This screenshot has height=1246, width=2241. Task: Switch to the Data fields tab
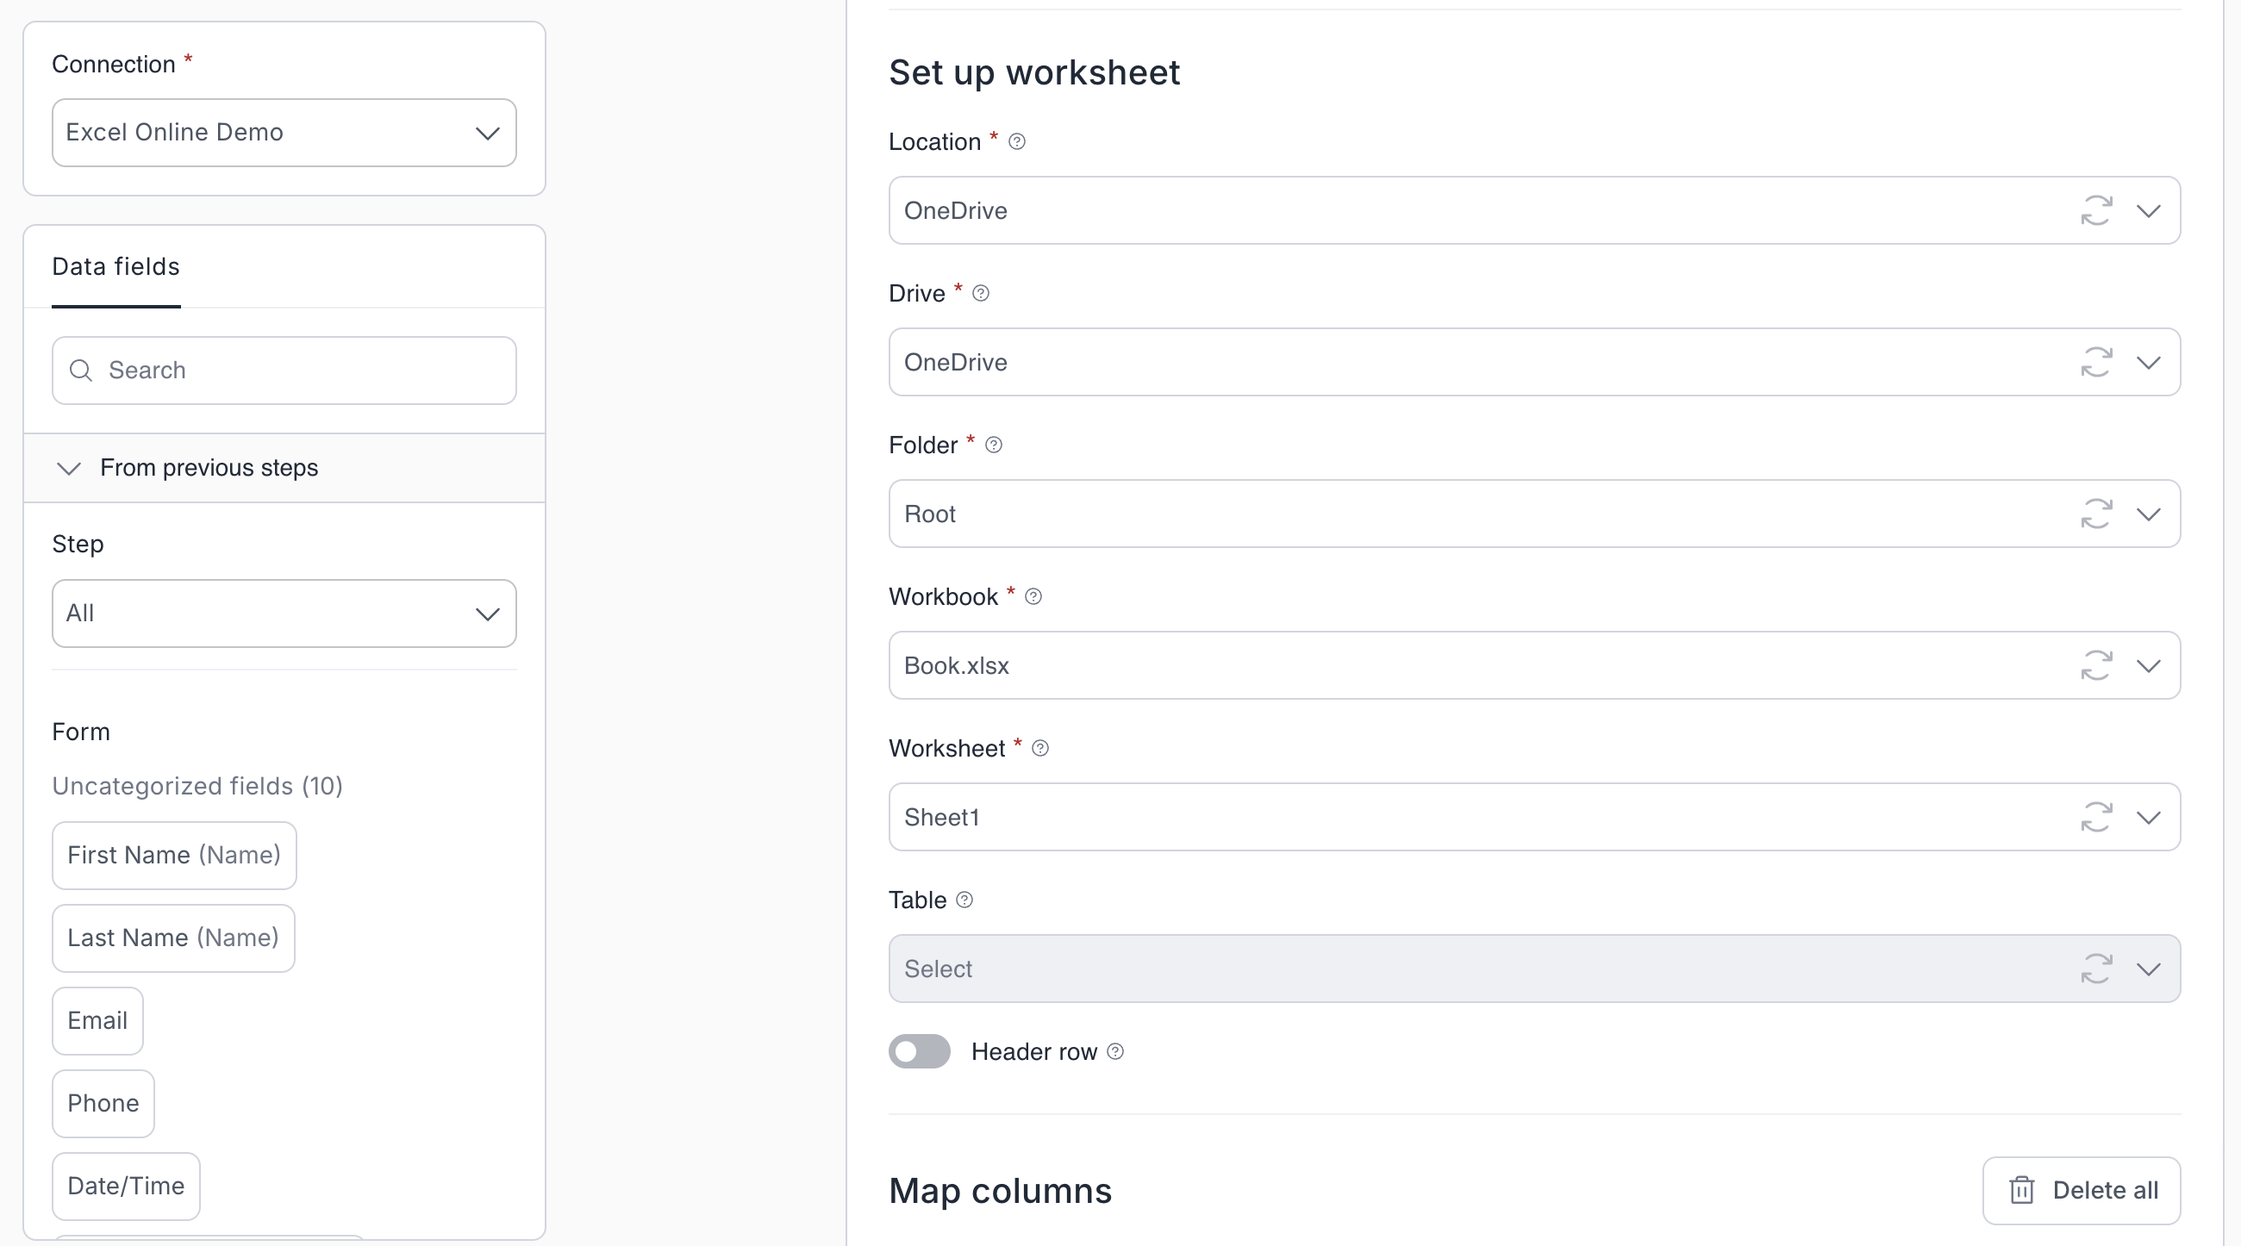pos(115,267)
